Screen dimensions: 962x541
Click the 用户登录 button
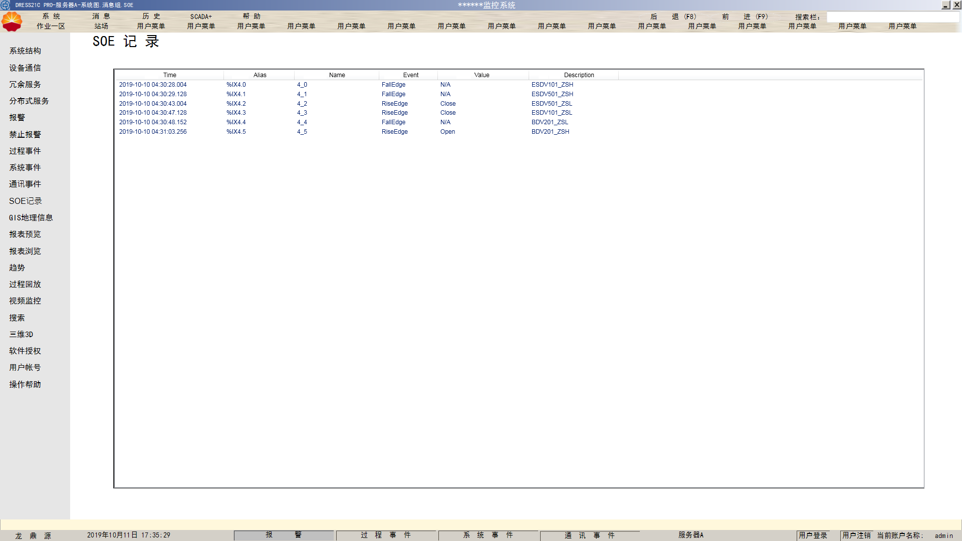coord(813,535)
